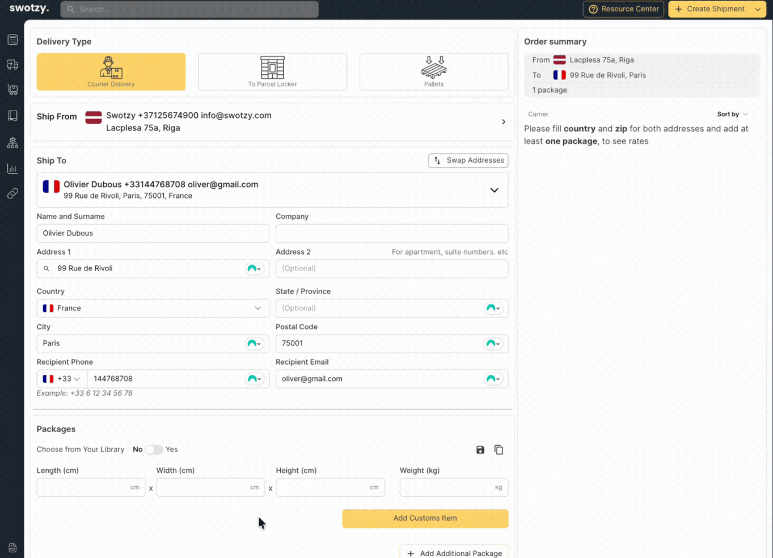Open the Sort by carrier menu

(x=733, y=114)
